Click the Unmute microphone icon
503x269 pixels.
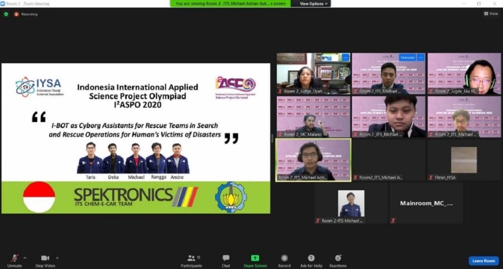tap(14, 258)
